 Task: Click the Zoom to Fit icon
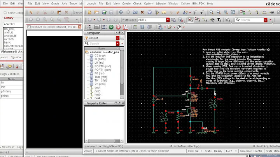226,12
